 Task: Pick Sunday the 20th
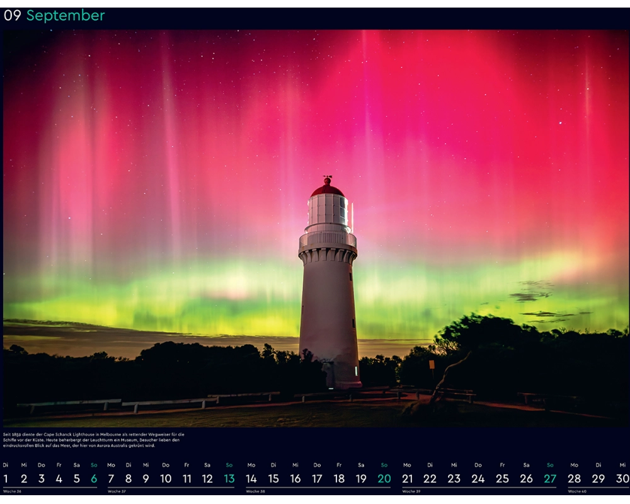384,479
